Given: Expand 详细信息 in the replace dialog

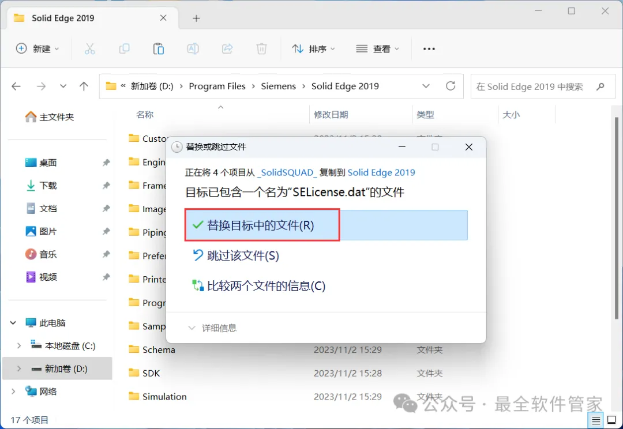Looking at the screenshot, I should click(x=212, y=328).
